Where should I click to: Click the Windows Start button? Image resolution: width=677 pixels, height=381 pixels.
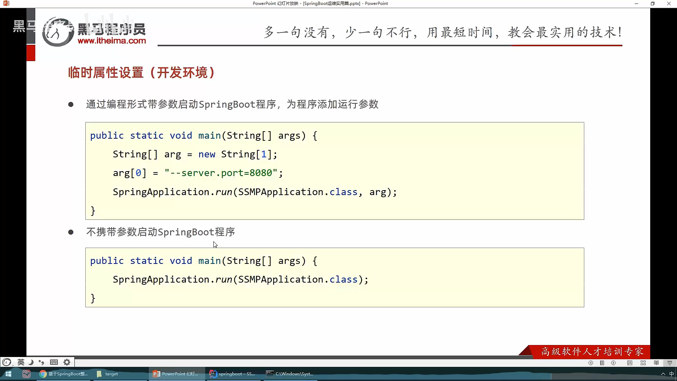pyautogui.click(x=8, y=374)
